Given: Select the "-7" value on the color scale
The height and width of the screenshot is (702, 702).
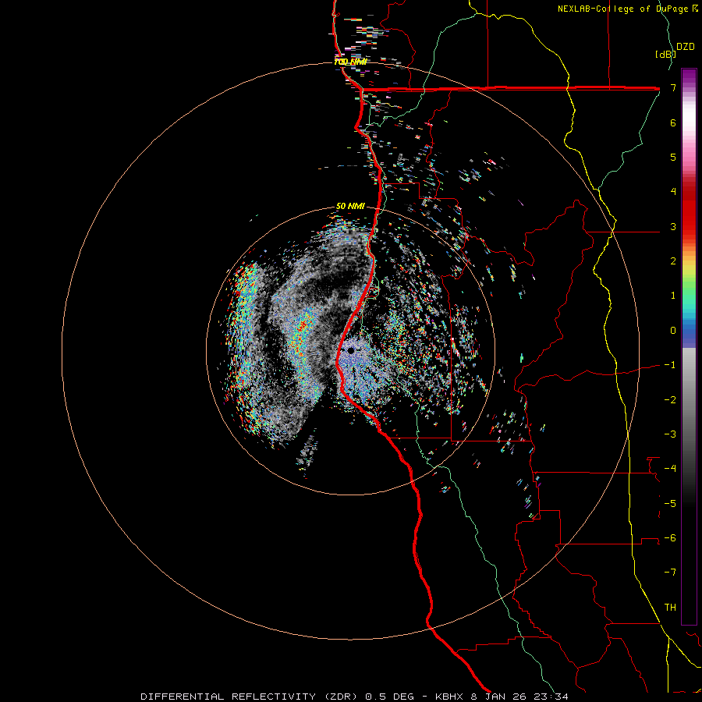Looking at the screenshot, I should [670, 573].
